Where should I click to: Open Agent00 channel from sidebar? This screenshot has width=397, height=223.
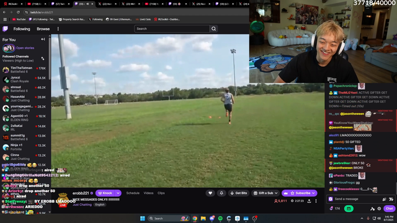24,118
